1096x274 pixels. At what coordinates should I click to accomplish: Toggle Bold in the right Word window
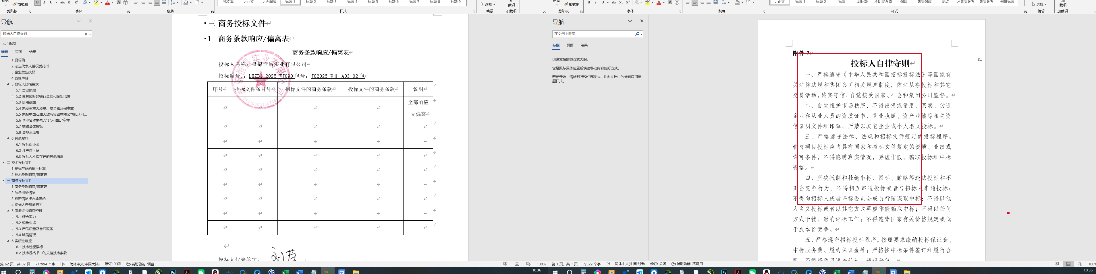click(589, 3)
